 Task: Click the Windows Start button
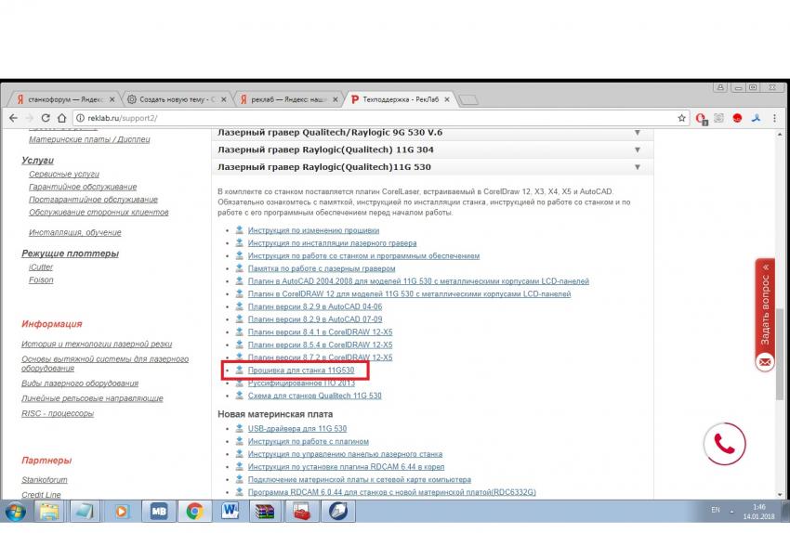tap(15, 510)
